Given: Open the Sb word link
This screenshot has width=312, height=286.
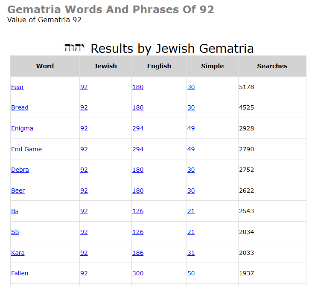Looking at the screenshot, I should tap(15, 232).
